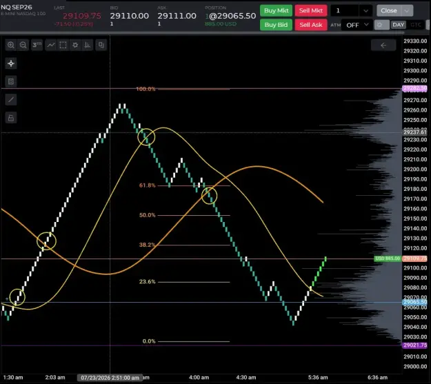This screenshot has height=384, width=431.
Task: Open ATM settings gear button
Action: (381, 25)
